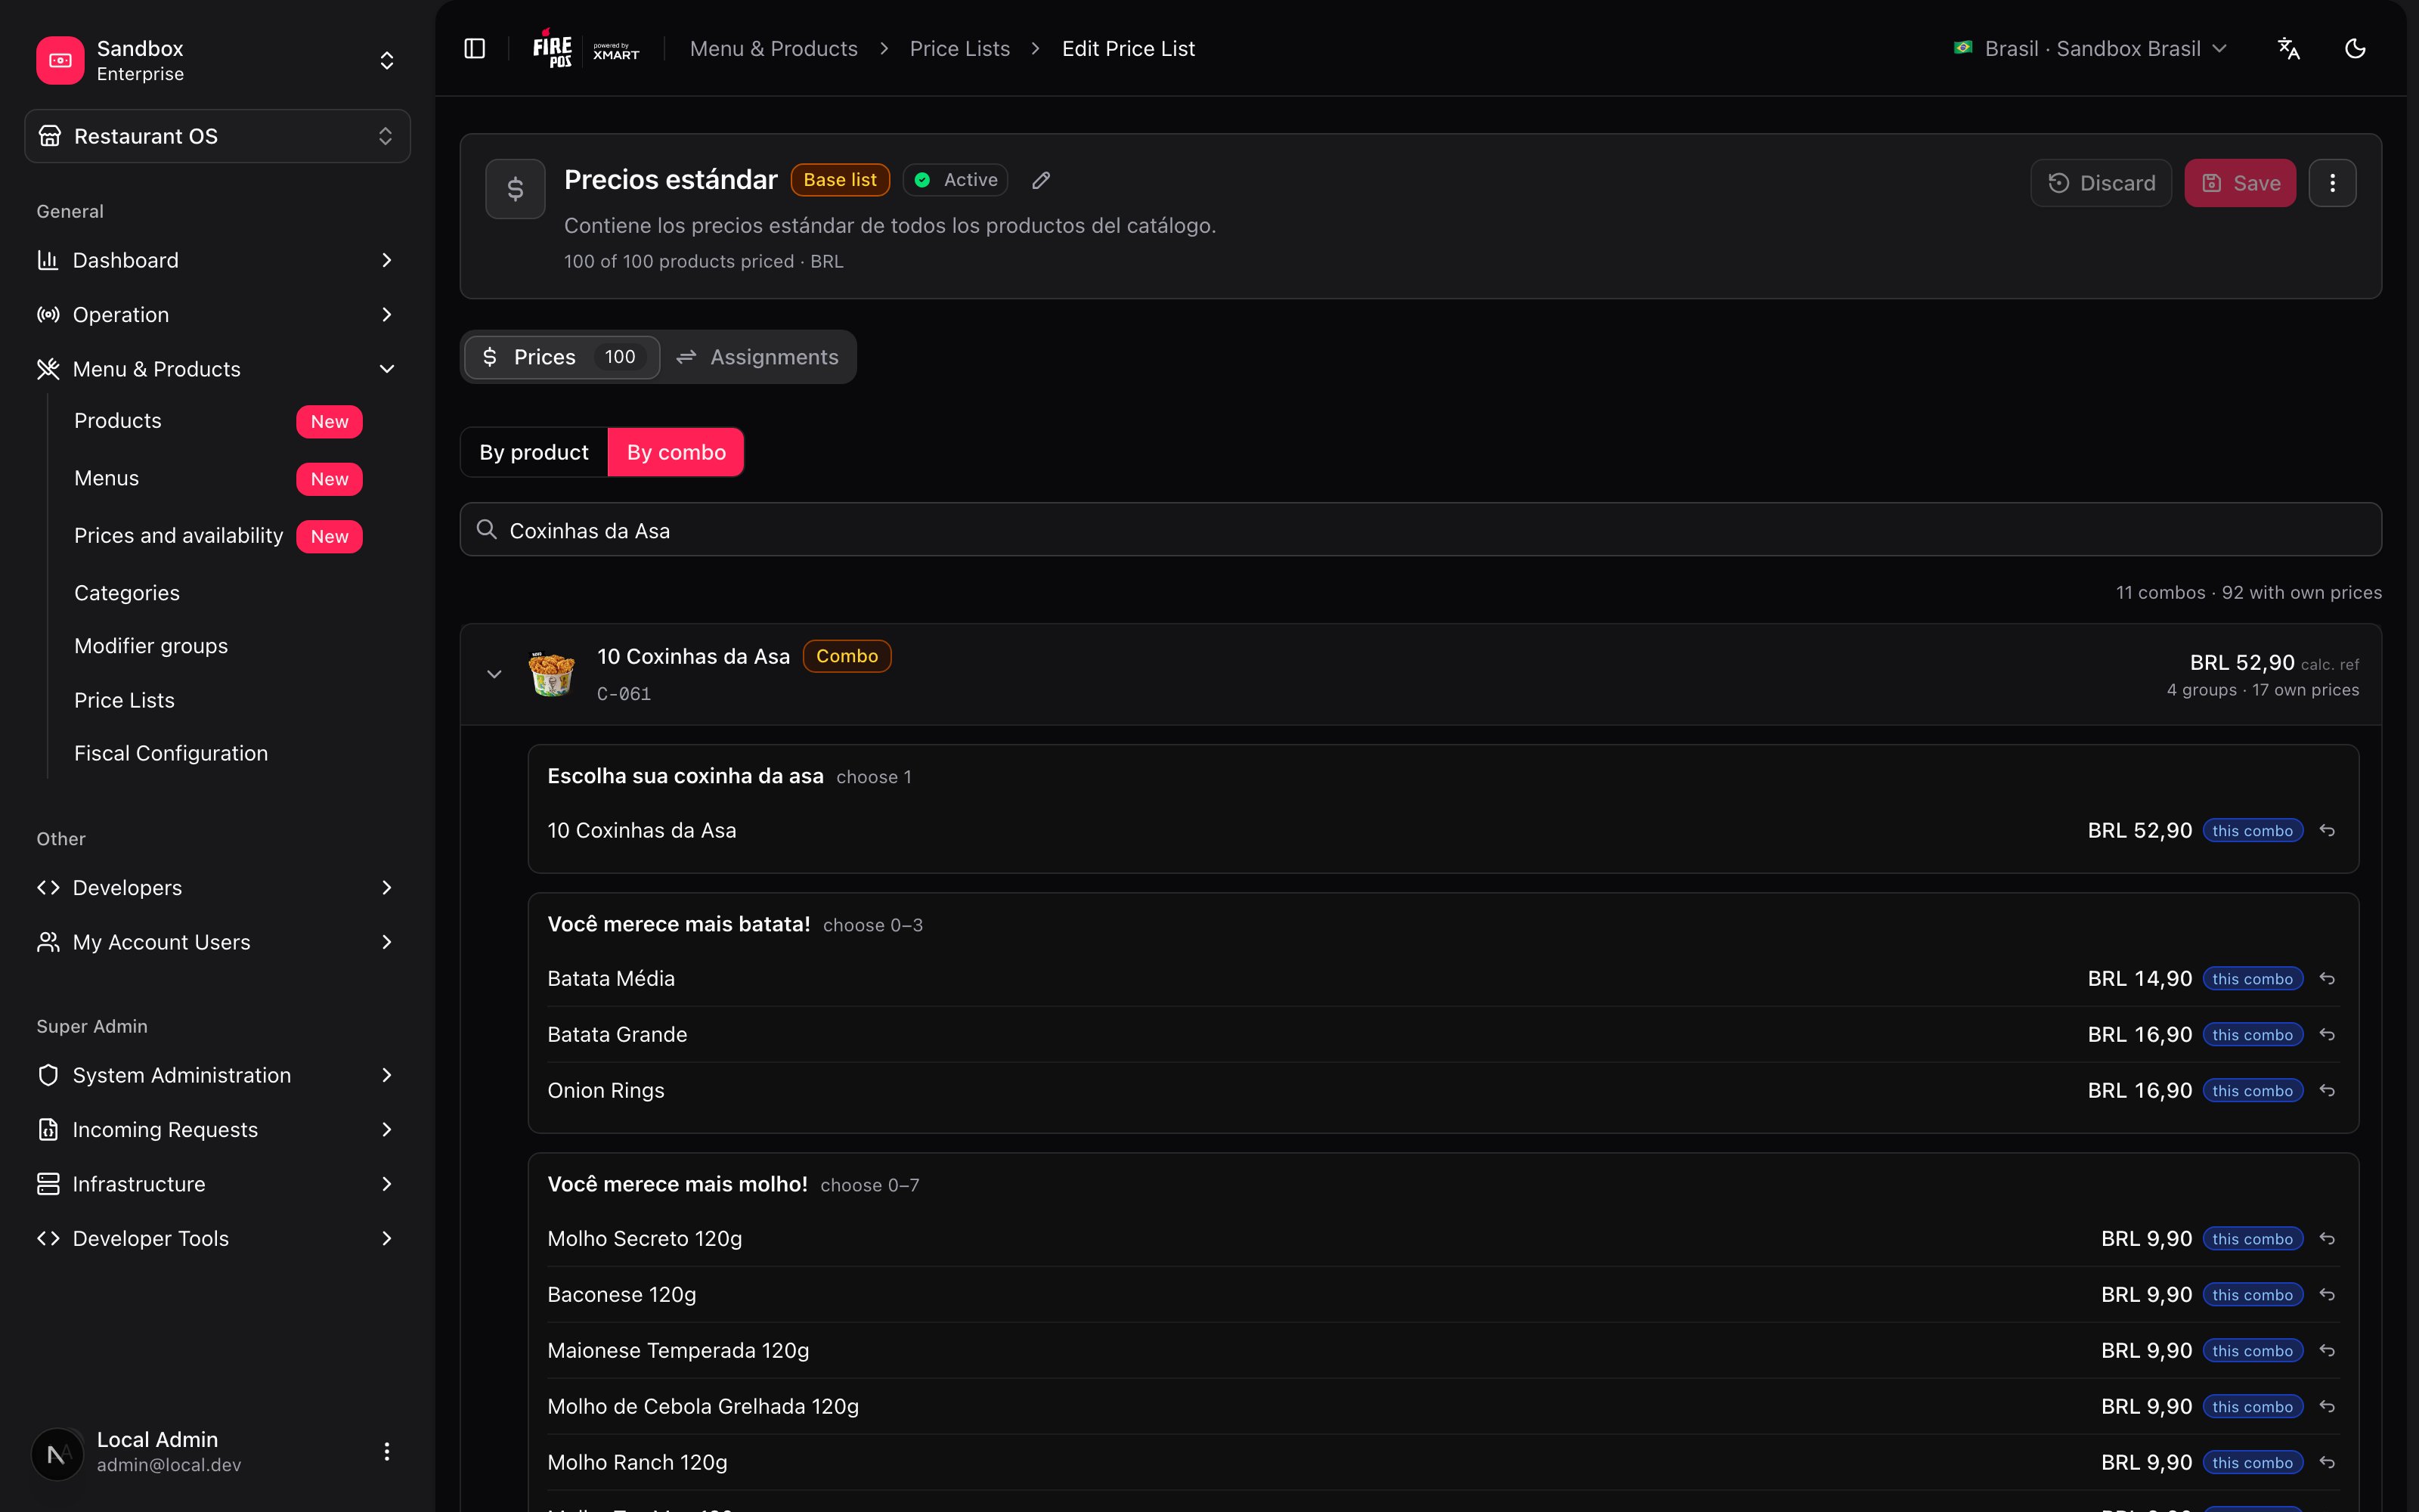The width and height of the screenshot is (2419, 1512).
Task: Click the Active status badge
Action: tap(956, 180)
